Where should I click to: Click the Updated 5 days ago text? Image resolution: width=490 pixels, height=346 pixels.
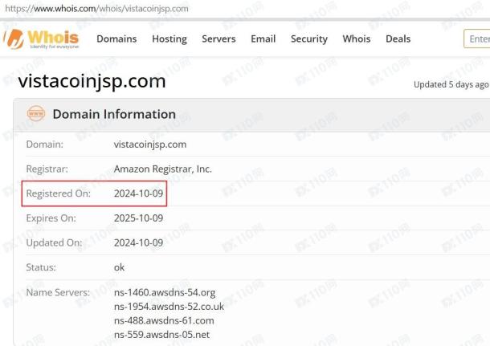click(451, 84)
